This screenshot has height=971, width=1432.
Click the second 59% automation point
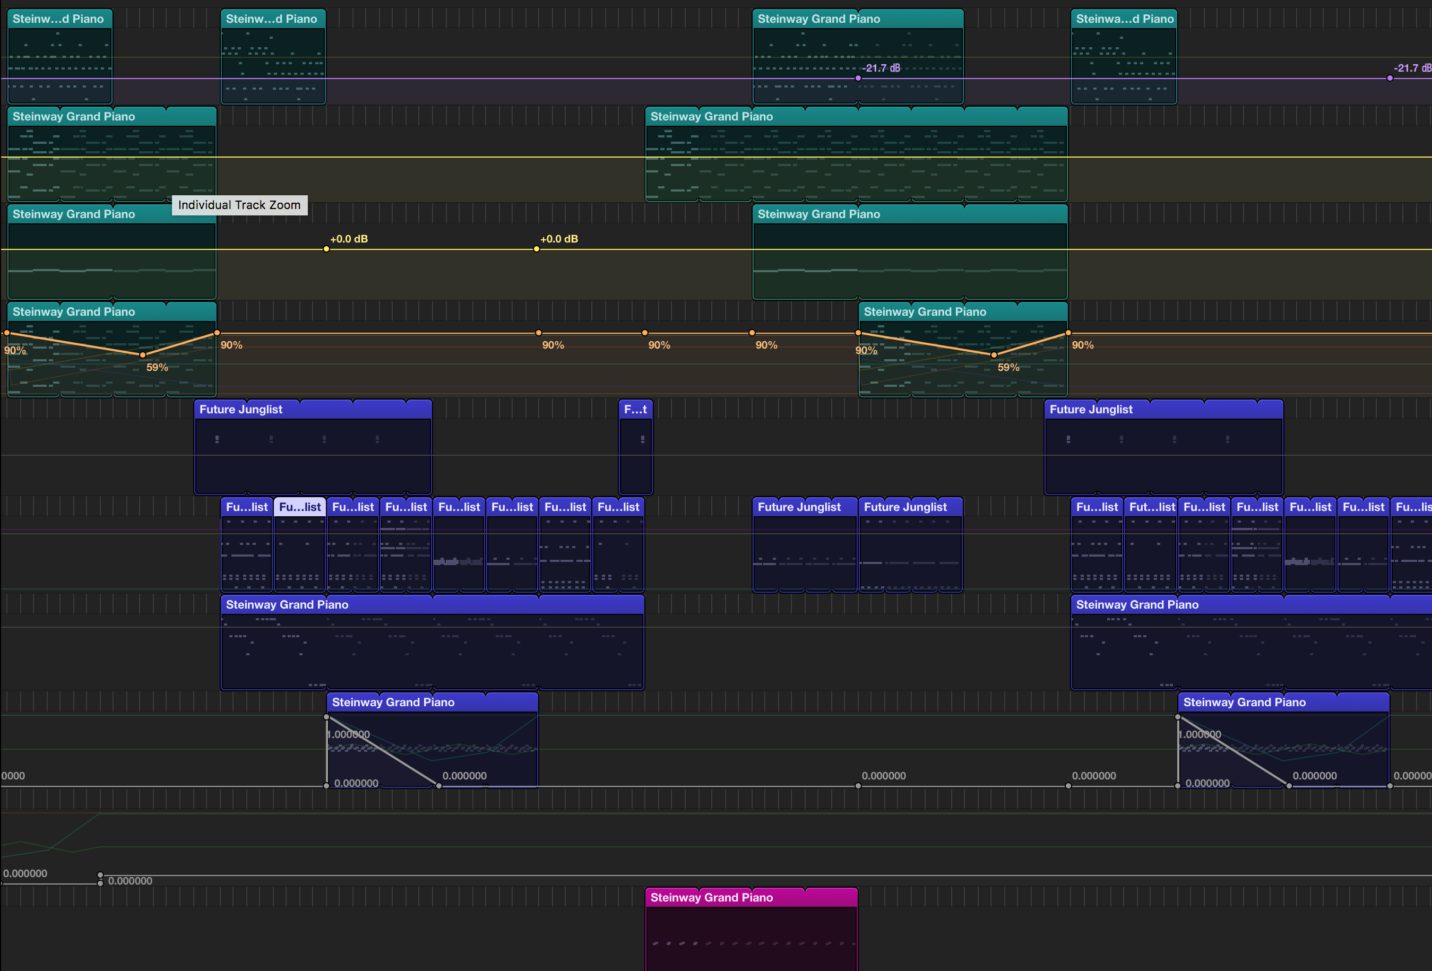(x=994, y=355)
